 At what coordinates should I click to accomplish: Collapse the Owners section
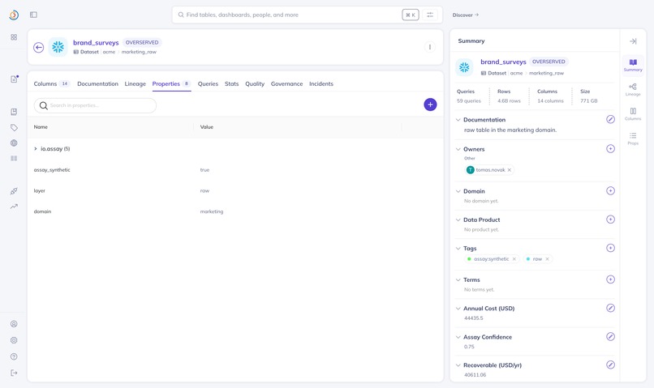point(458,149)
